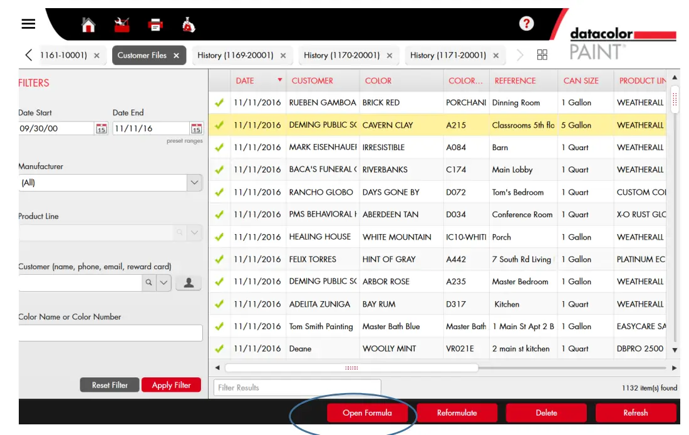Viewport: 689px width, 435px height.
Task: Go to the Home screen icon
Action: click(88, 25)
